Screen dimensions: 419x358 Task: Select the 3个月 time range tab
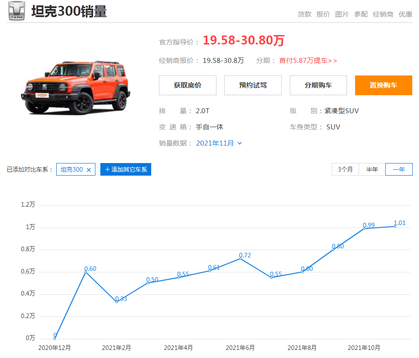pyautogui.click(x=345, y=169)
